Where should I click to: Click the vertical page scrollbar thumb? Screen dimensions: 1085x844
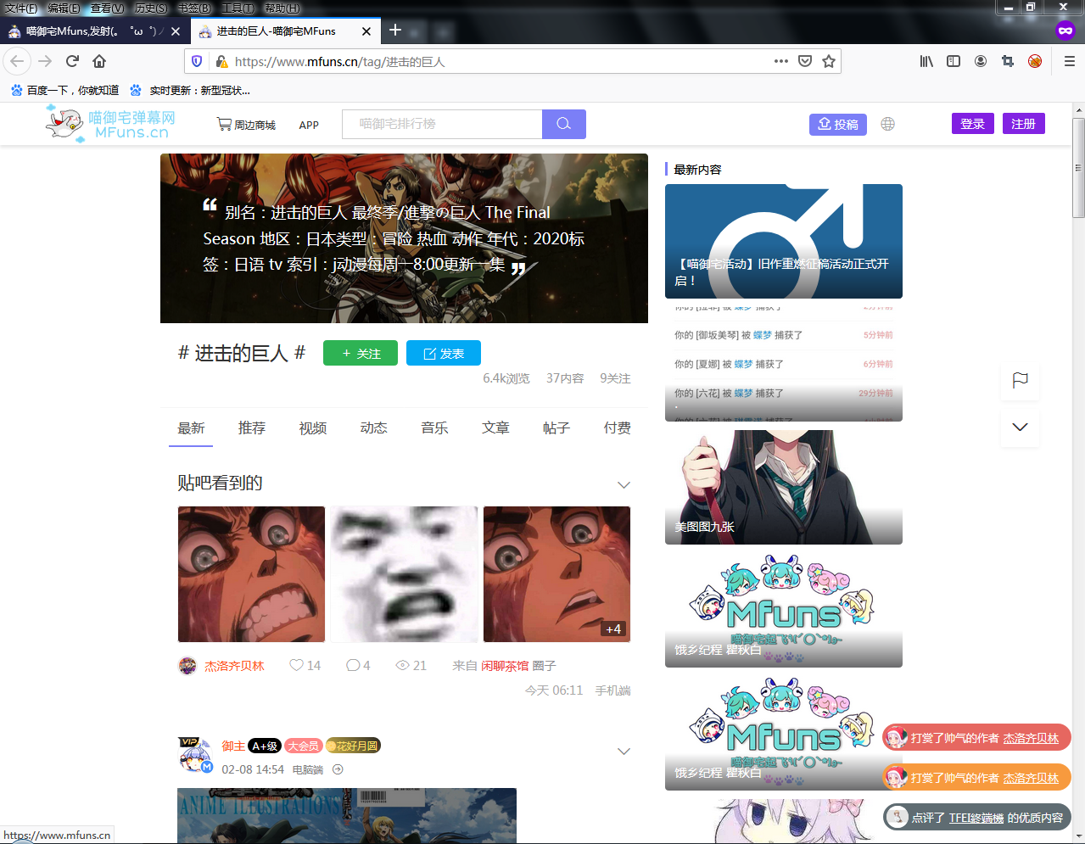point(1078,170)
